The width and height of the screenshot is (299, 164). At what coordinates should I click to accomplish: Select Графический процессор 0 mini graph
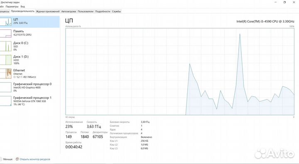[5, 87]
